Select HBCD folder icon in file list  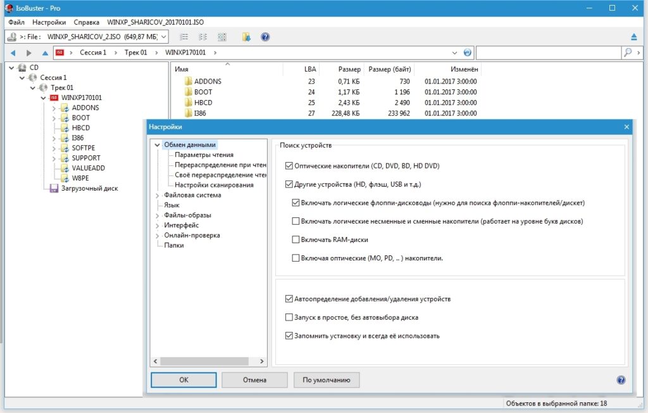(x=189, y=103)
